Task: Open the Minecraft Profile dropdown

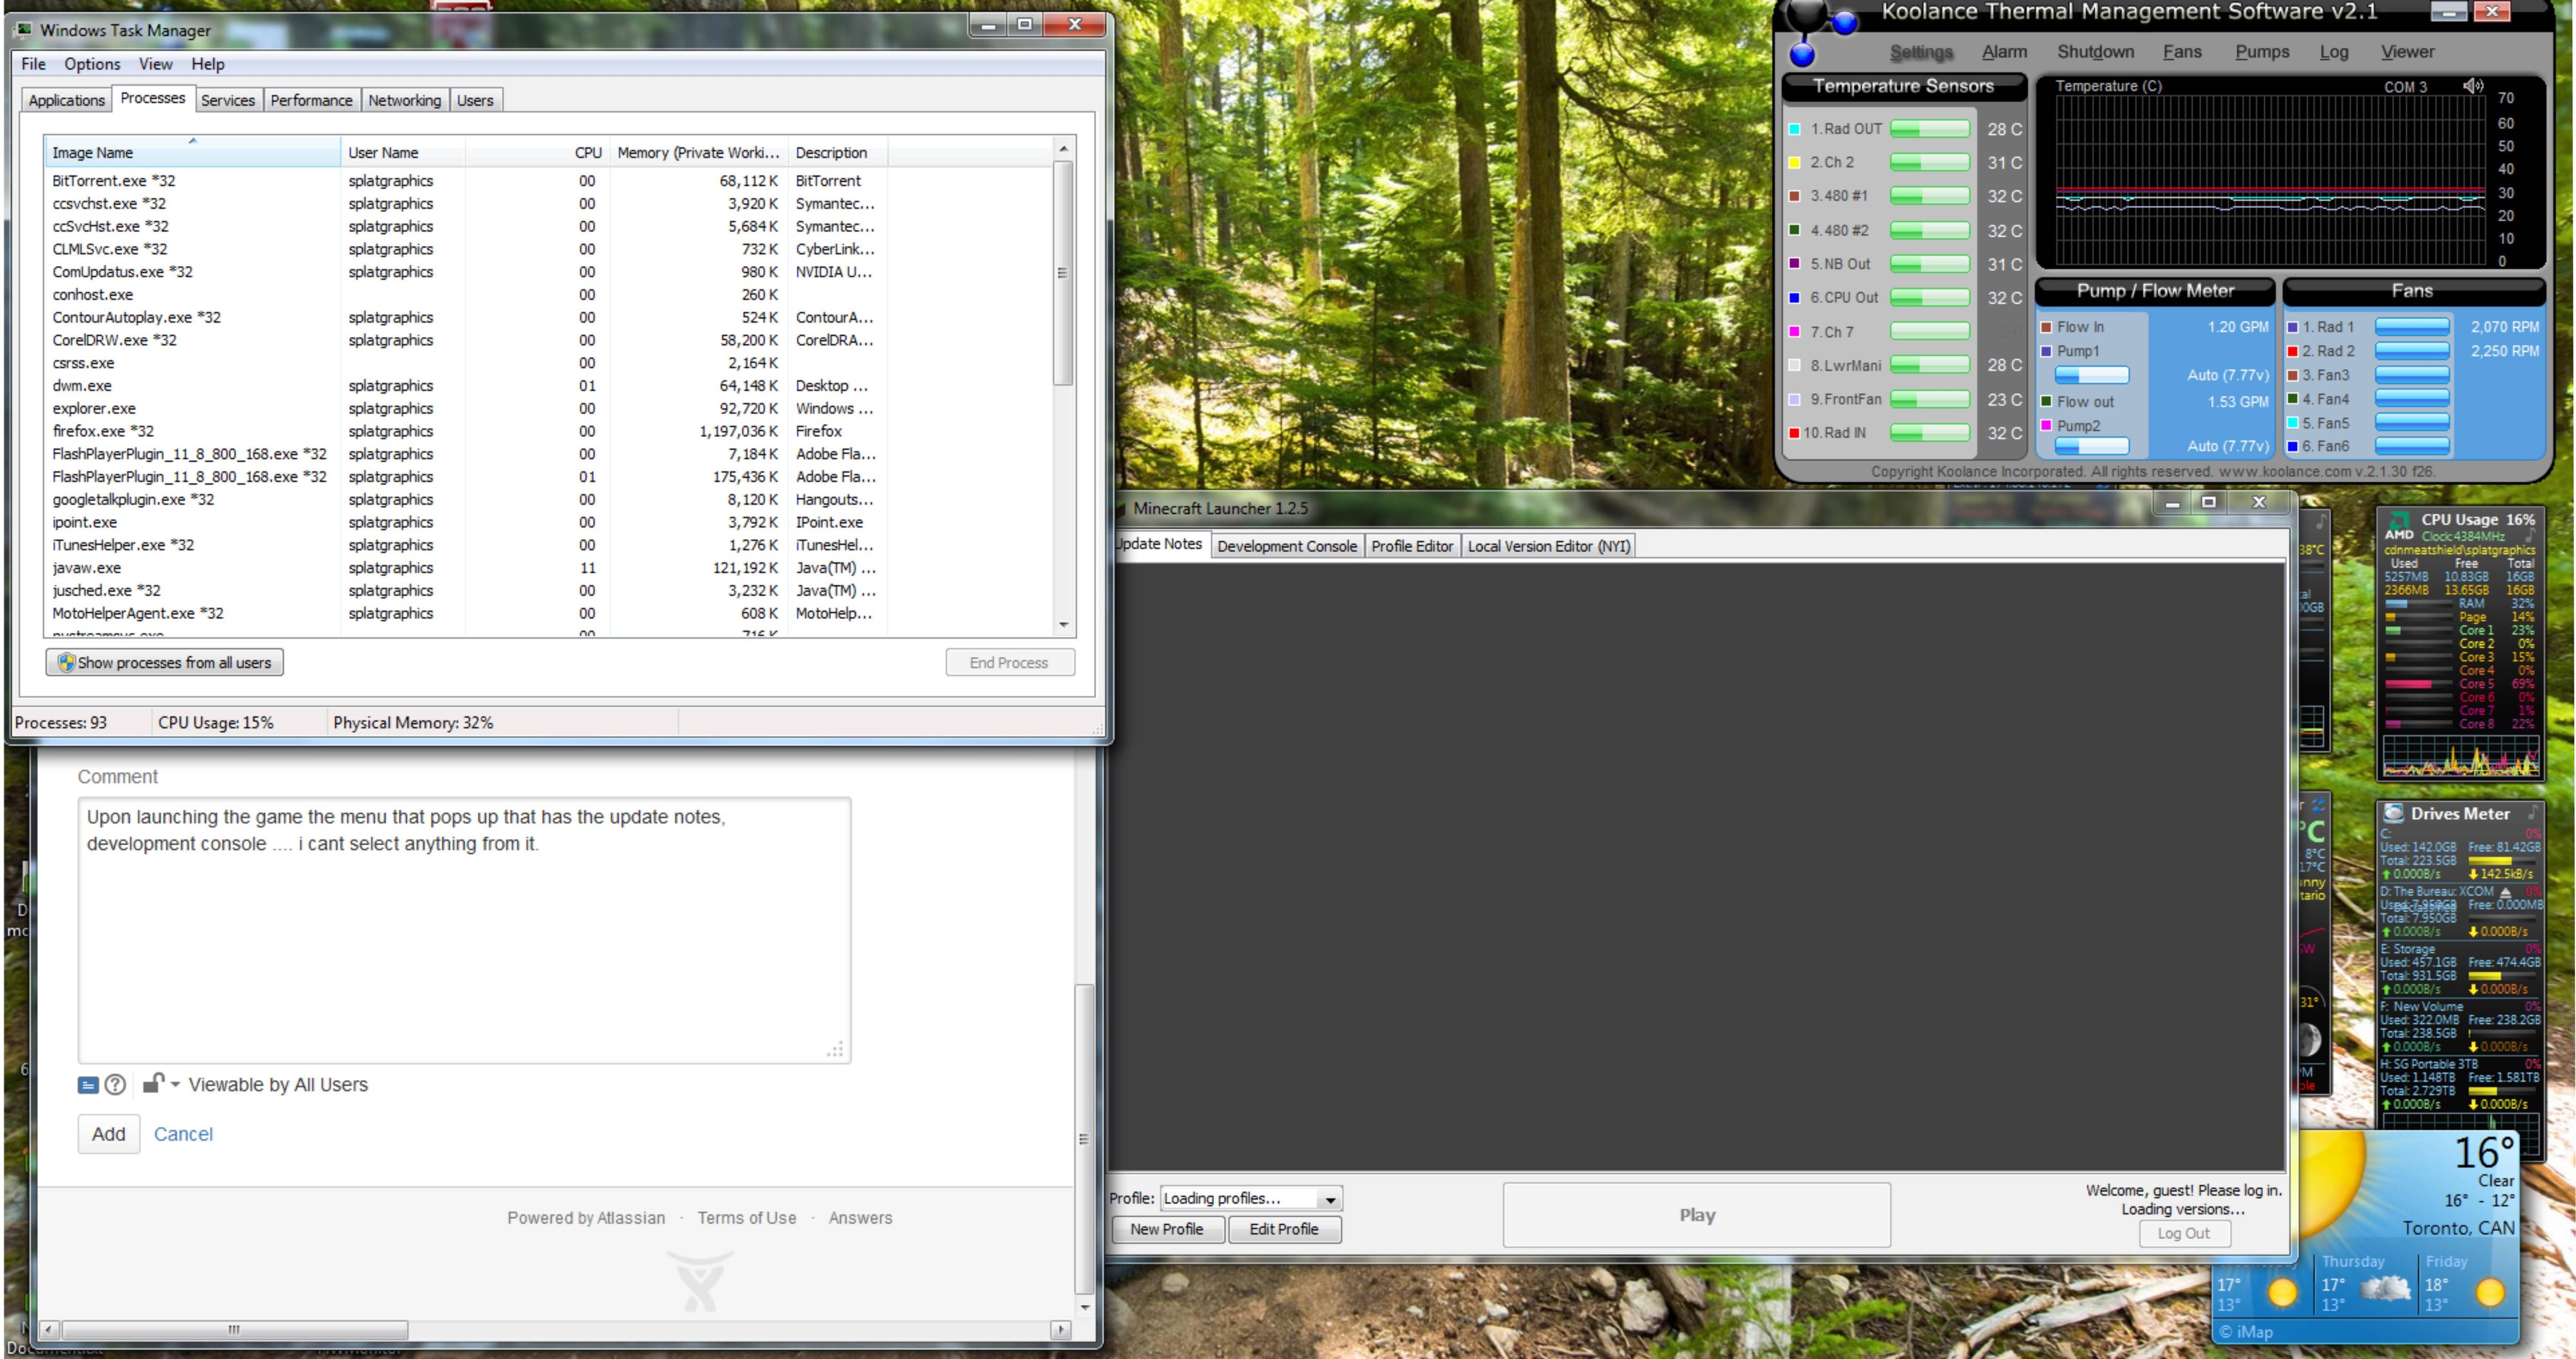Action: tap(1330, 1199)
